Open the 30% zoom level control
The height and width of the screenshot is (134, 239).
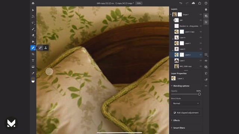tap(139, 3)
